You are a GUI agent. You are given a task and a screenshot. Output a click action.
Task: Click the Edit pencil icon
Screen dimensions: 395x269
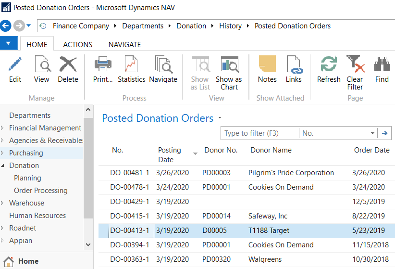tap(15, 64)
